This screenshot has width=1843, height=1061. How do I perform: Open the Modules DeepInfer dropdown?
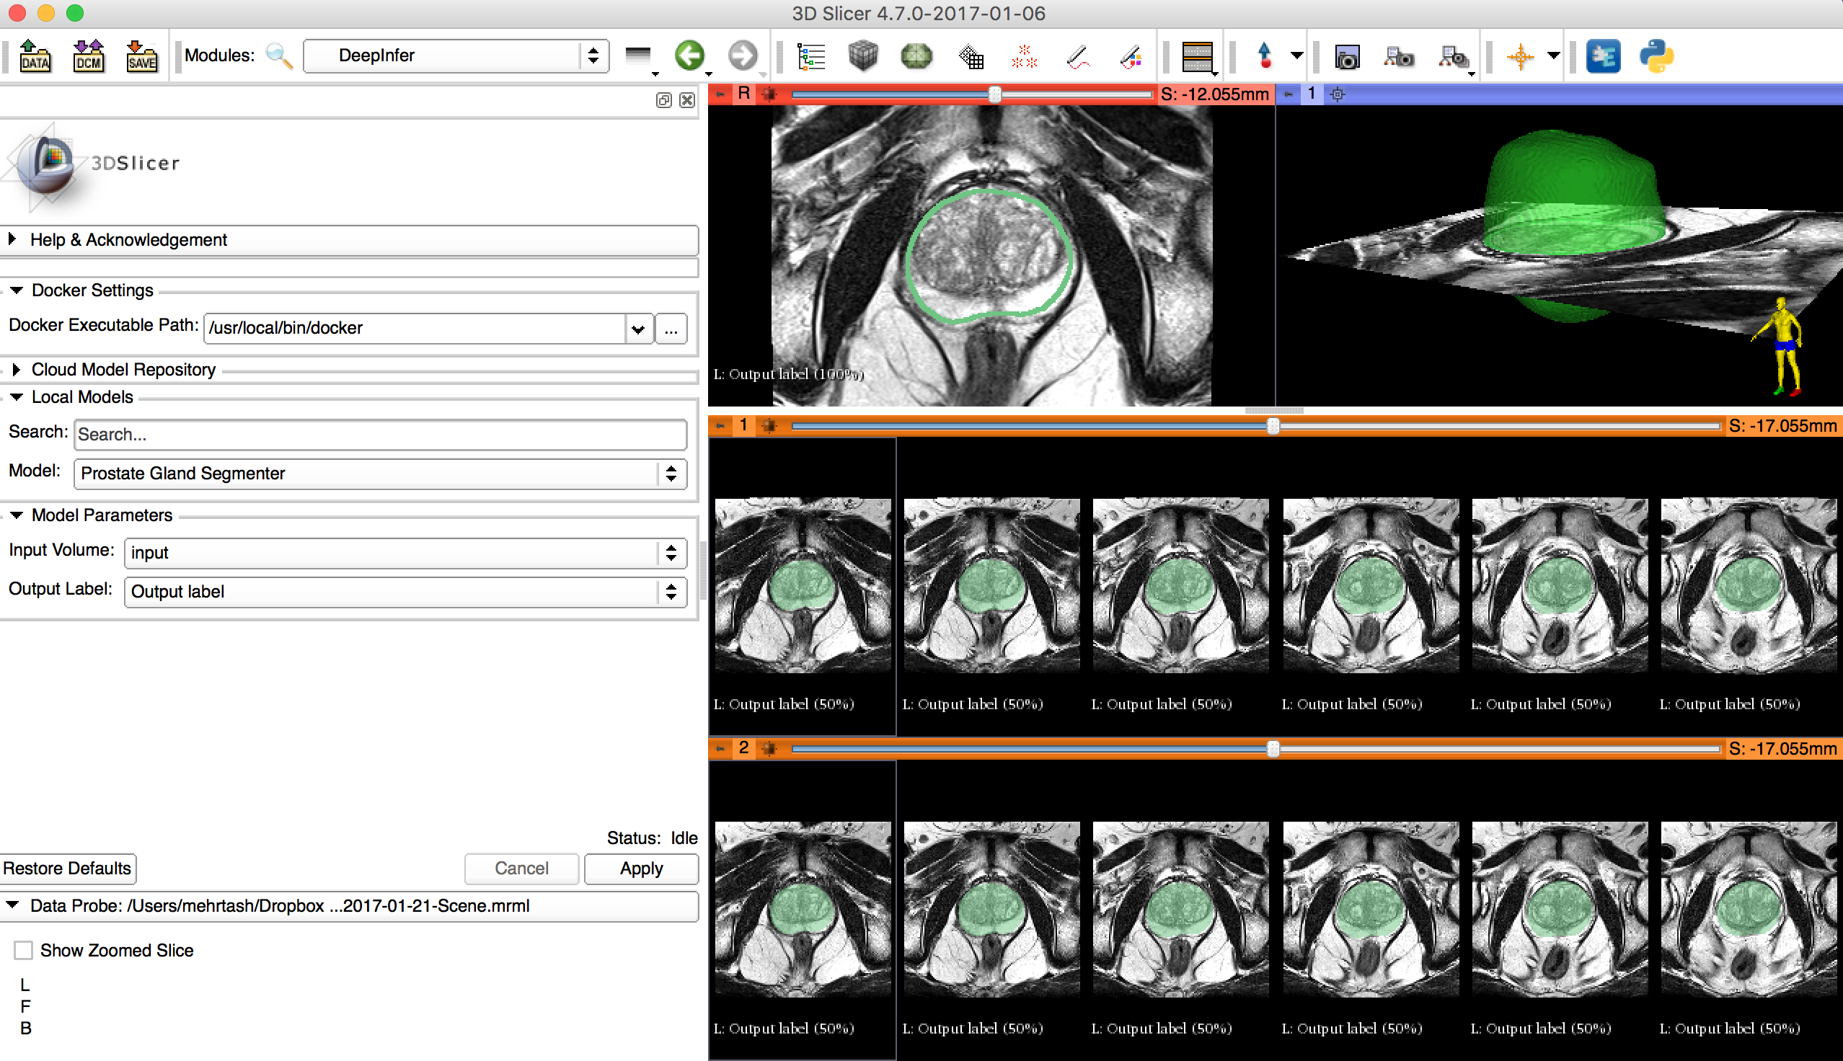pos(456,56)
